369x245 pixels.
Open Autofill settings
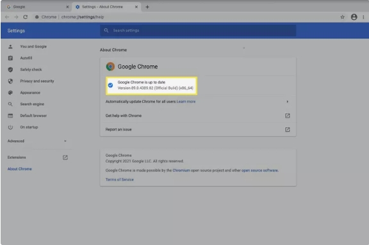point(26,58)
